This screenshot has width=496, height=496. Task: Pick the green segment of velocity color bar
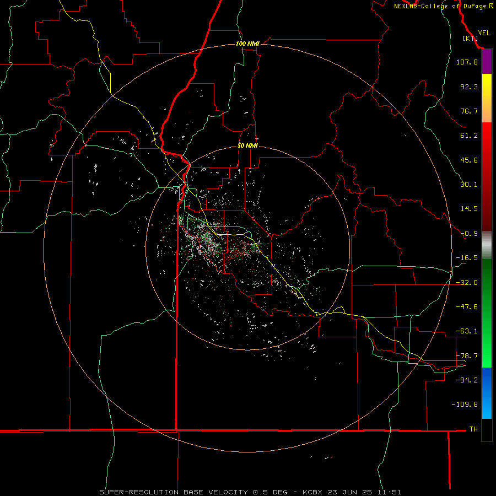[x=487, y=313]
